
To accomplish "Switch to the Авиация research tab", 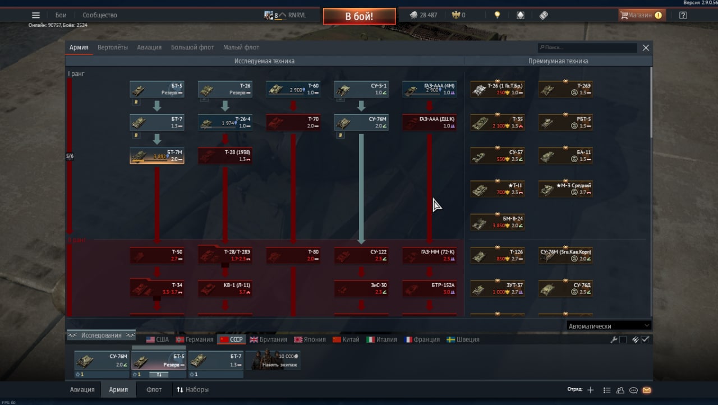I will pyautogui.click(x=149, y=47).
